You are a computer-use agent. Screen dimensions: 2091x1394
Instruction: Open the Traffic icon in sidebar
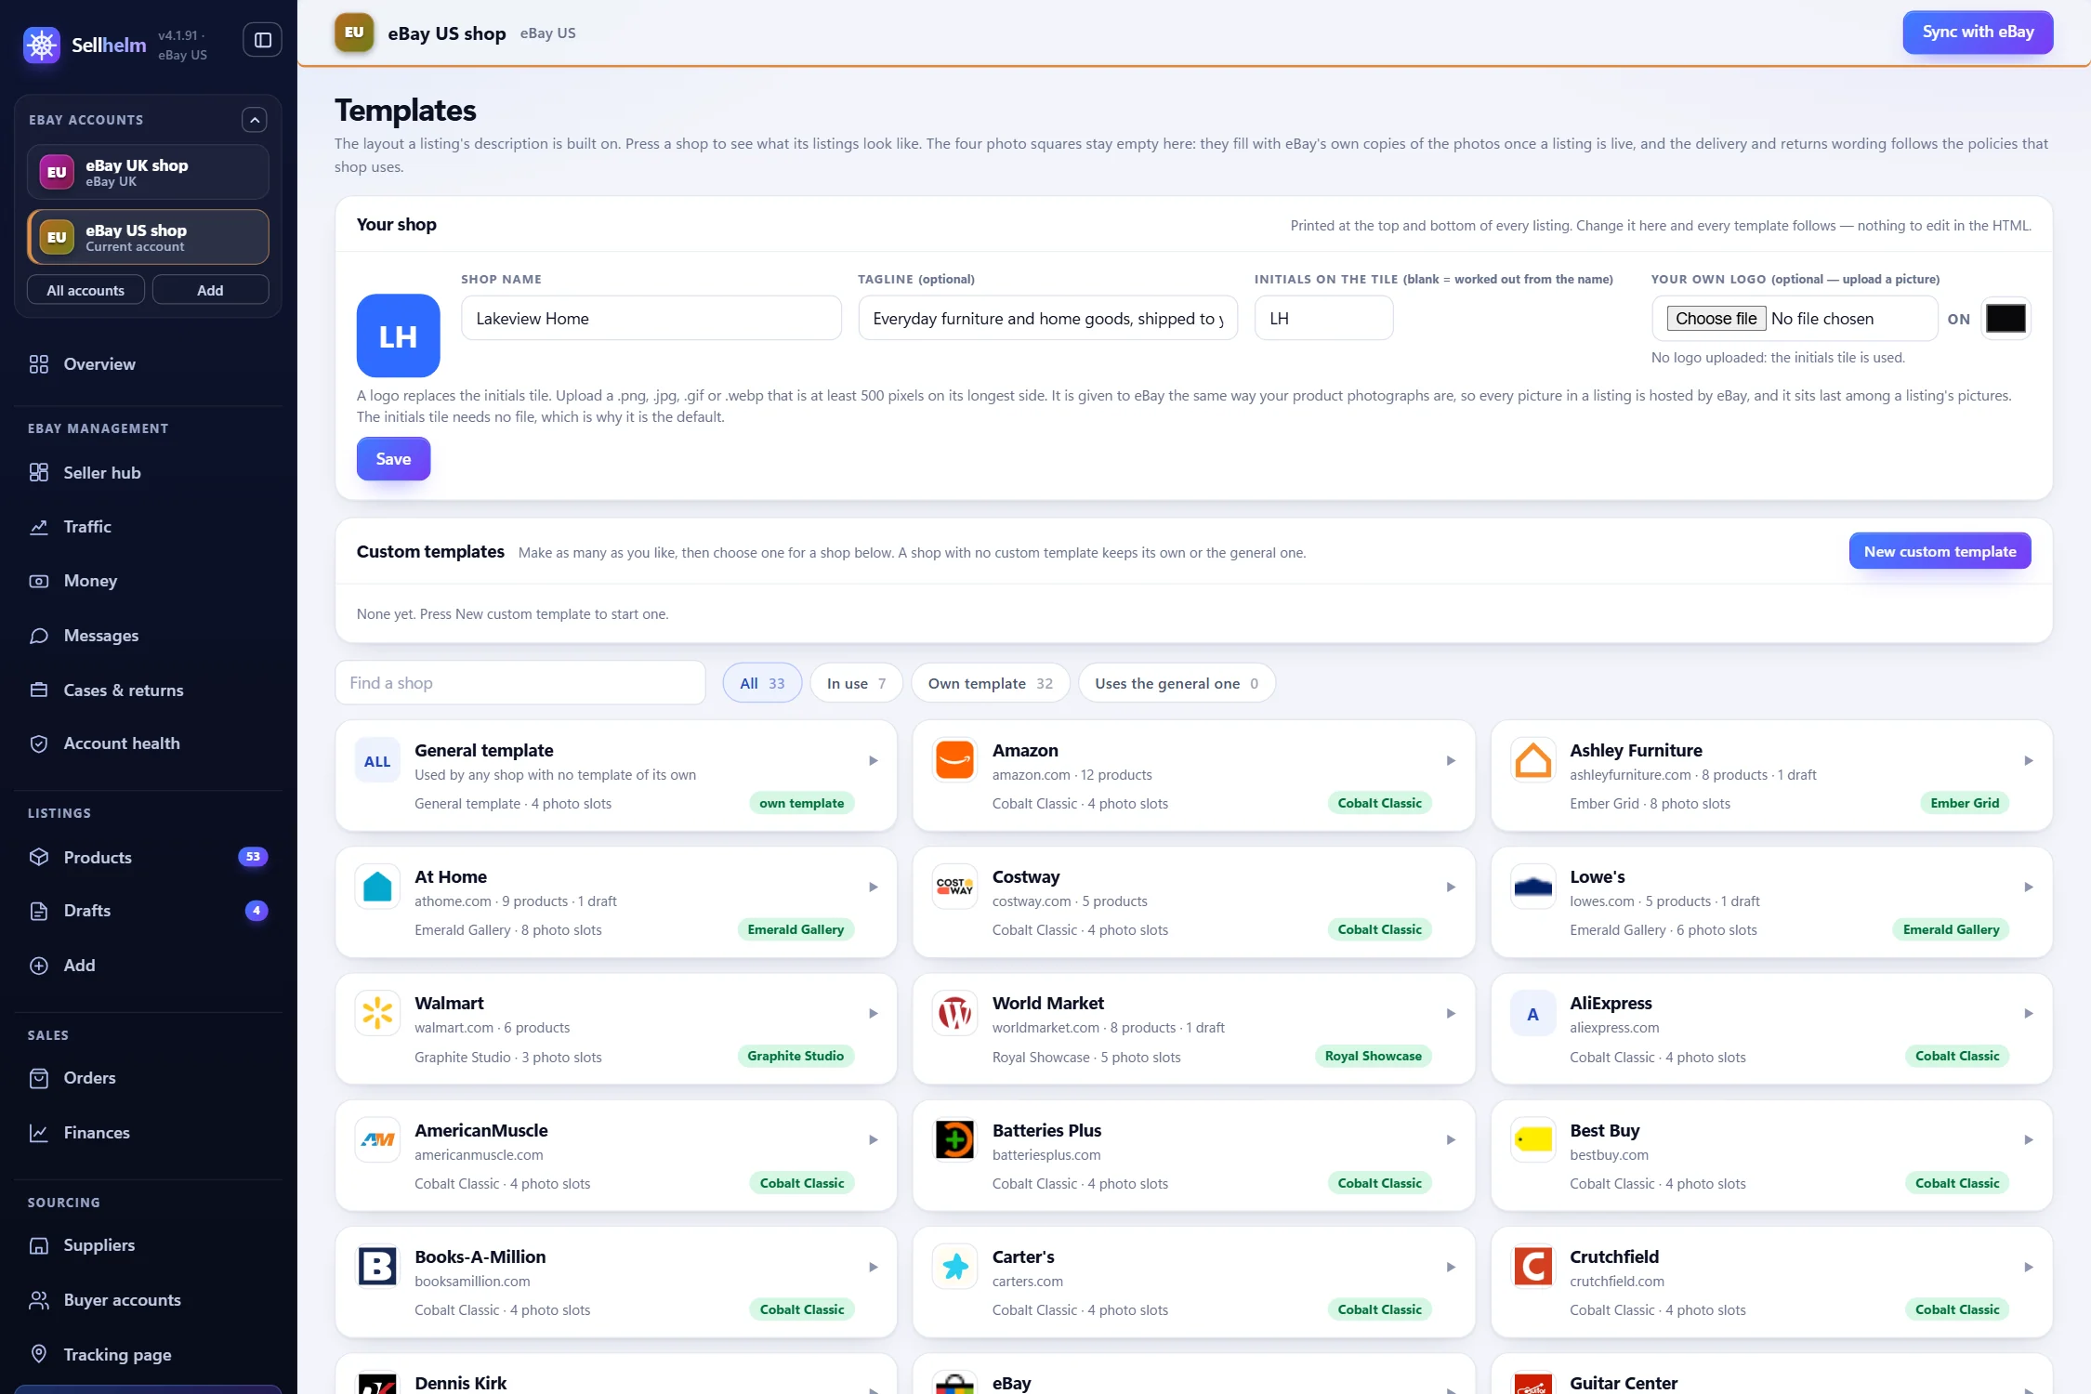(x=39, y=527)
